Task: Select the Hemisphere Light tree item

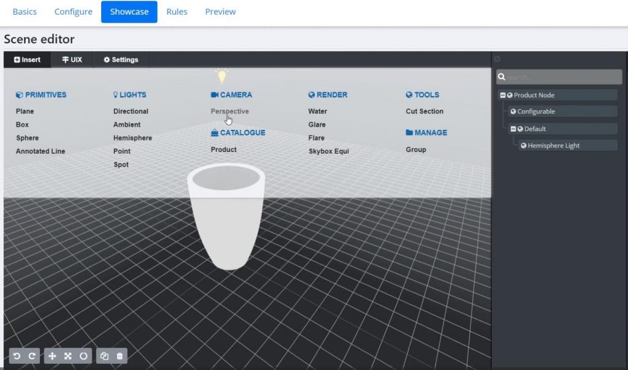Action: (x=568, y=146)
